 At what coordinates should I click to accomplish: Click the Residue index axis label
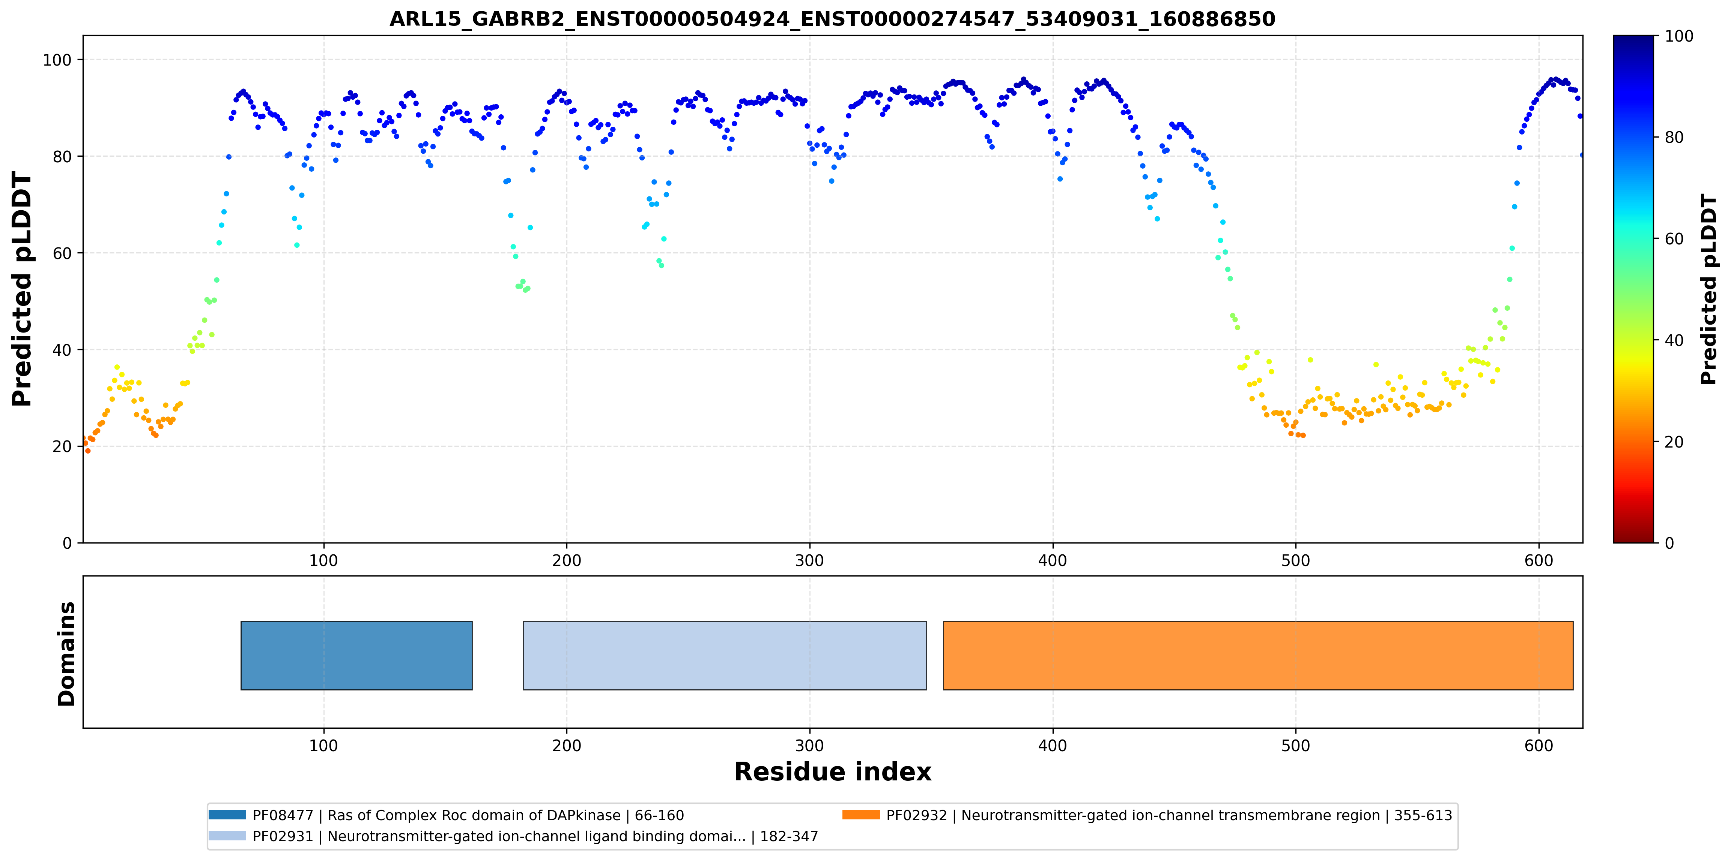(832, 772)
